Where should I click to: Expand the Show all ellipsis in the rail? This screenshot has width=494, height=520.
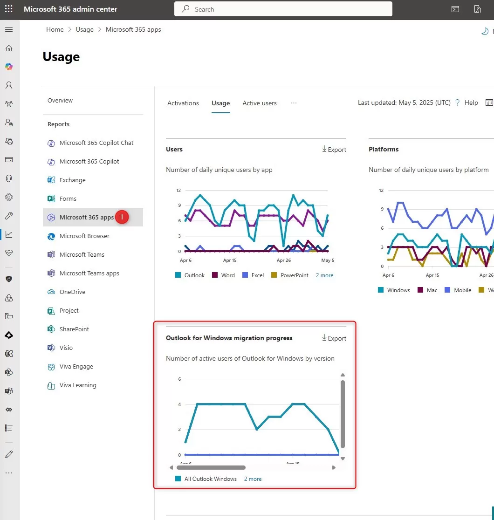(x=9, y=473)
